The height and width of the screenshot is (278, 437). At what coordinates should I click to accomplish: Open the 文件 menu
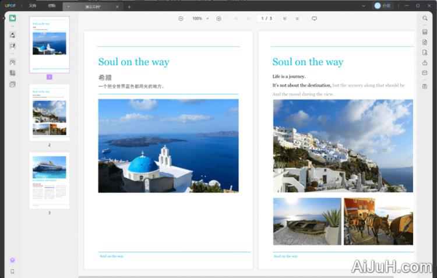pos(33,6)
